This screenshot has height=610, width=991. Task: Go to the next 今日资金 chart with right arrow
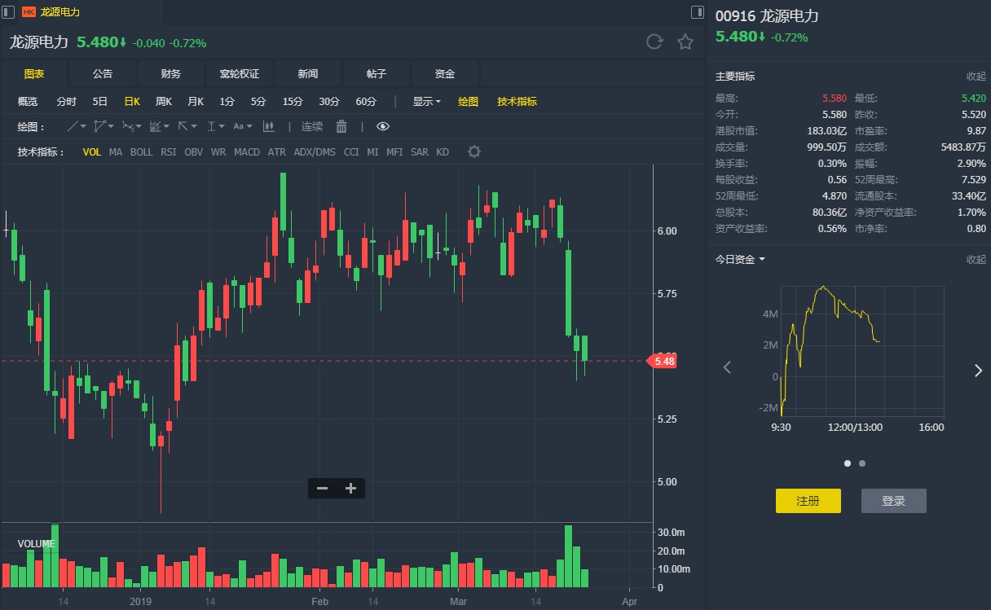978,371
